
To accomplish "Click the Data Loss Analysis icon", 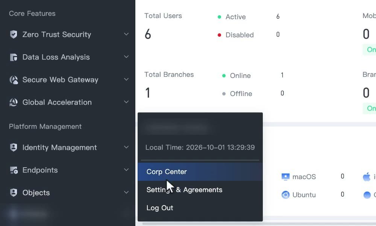I will 14,57.
